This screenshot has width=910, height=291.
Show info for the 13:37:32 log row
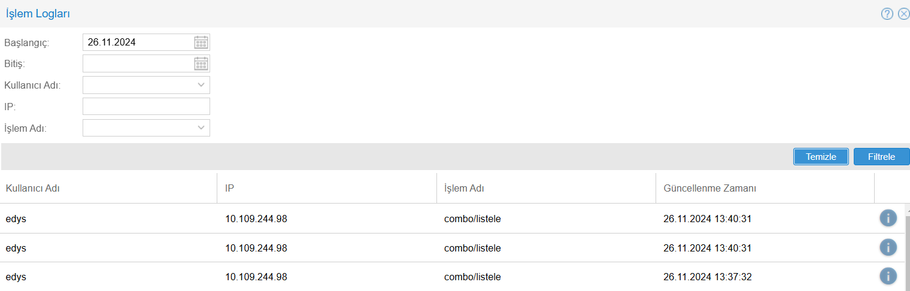pyautogui.click(x=888, y=276)
